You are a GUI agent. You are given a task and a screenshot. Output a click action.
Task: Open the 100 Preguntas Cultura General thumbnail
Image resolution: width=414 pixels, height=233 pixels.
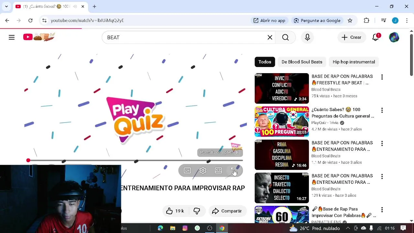point(282,122)
